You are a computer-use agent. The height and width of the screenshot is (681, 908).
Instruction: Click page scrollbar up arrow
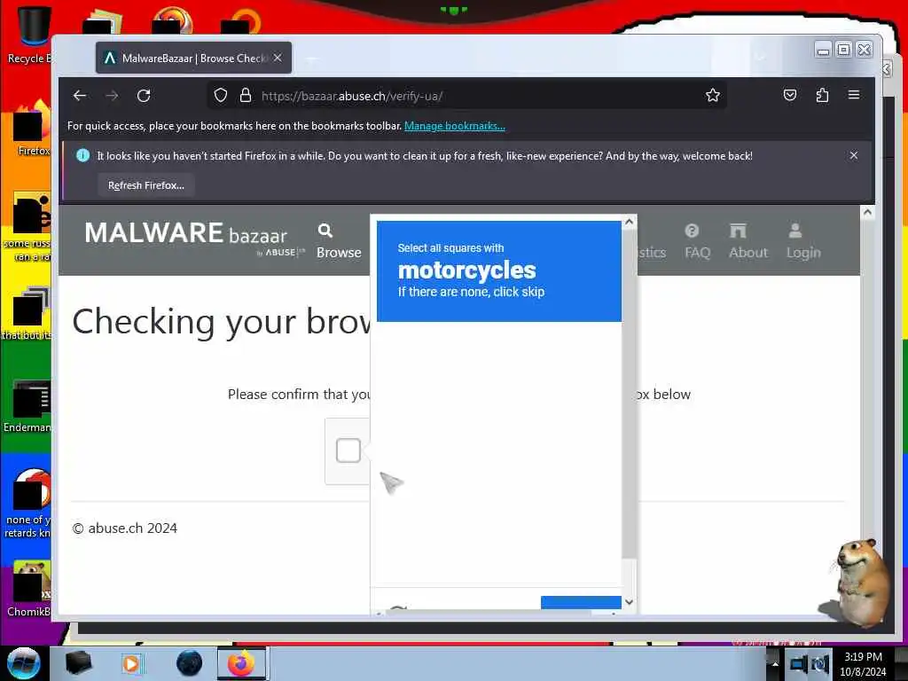[867, 213]
